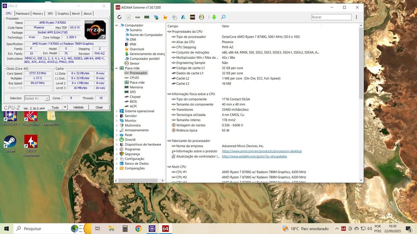The height and width of the screenshot is (234, 417).
Task: Select CPUID in the AIDA64 tree
Action: [134, 78]
